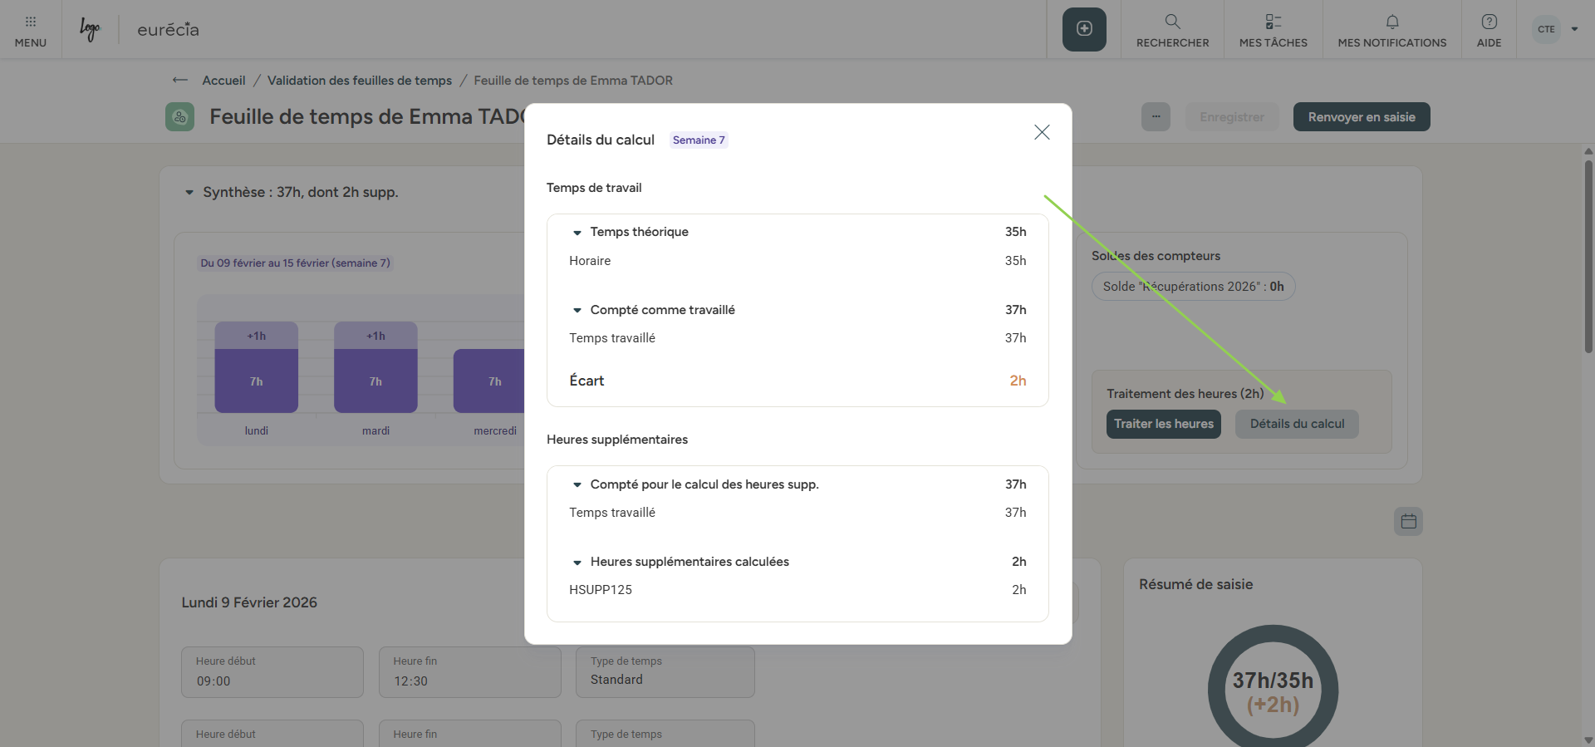Click the Heure début 09:00 field
Viewport: 1595px width, 747px height.
click(272, 672)
